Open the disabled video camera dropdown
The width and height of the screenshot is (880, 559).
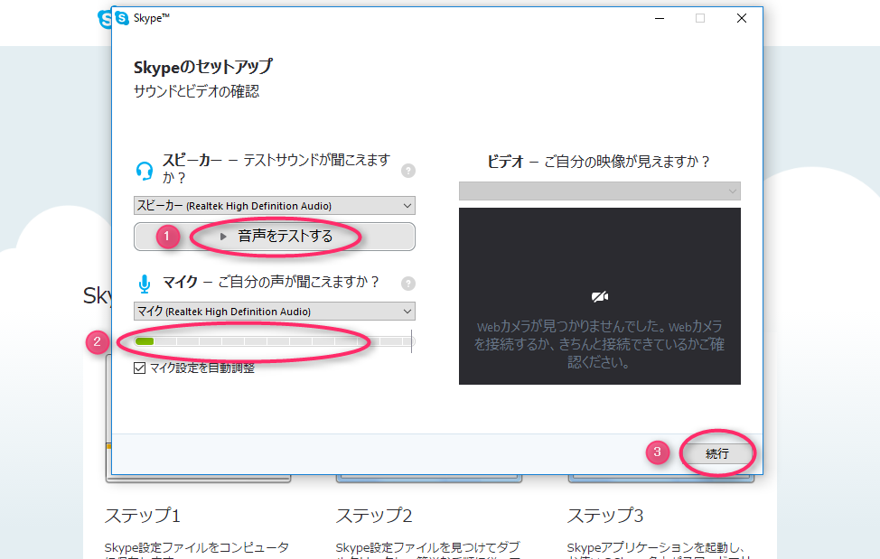pos(599,191)
